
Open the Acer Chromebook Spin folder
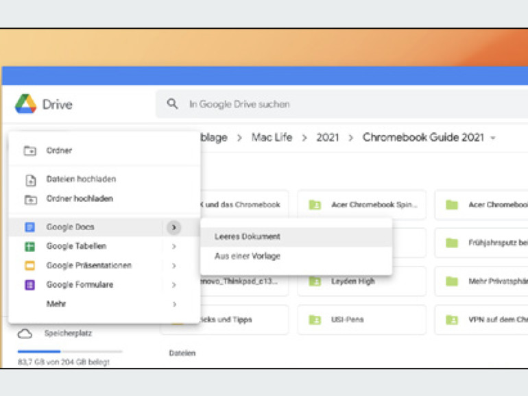(x=361, y=205)
